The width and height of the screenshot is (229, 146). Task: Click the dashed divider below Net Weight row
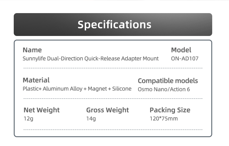click(113, 130)
